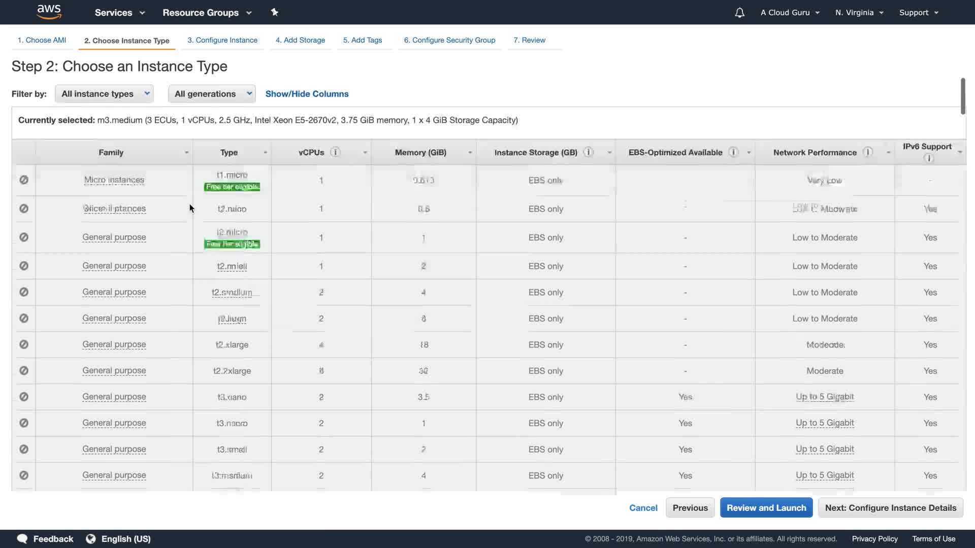Go to the 4. Add Storage tab
Image resolution: width=975 pixels, height=548 pixels.
(300, 40)
